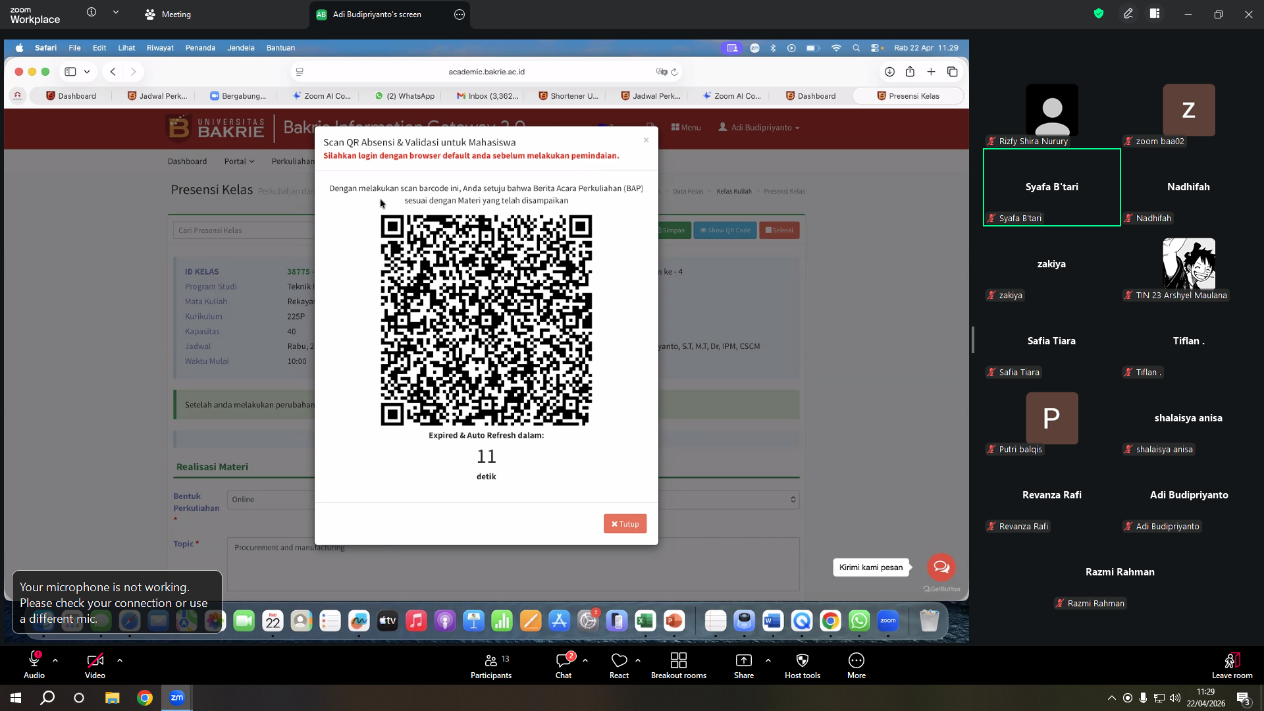The width and height of the screenshot is (1264, 711).
Task: Click the Tutup button in the QR dialog
Action: pos(625,524)
